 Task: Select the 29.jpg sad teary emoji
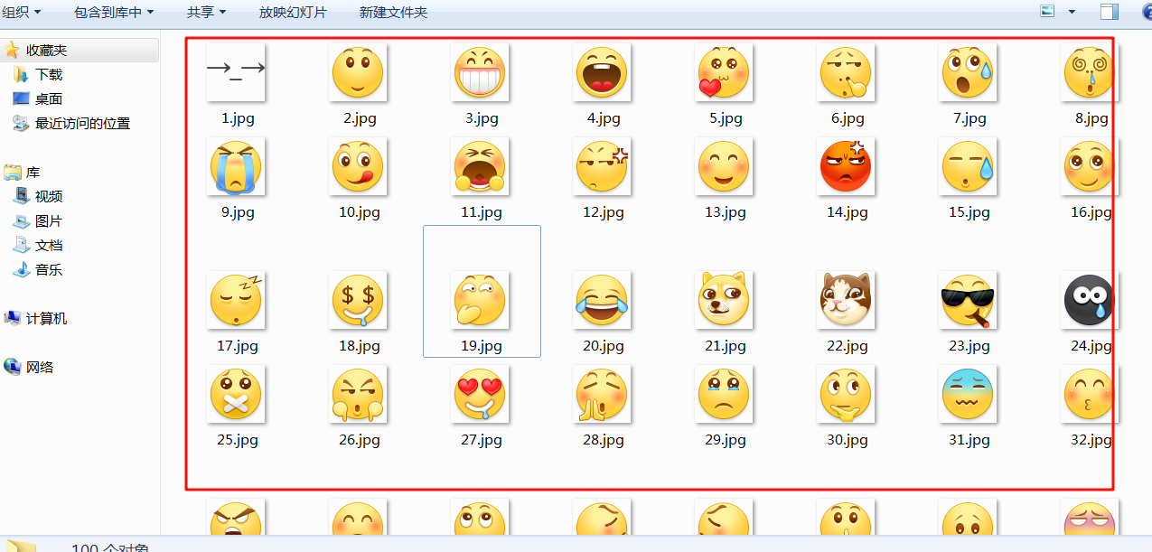pyautogui.click(x=725, y=394)
